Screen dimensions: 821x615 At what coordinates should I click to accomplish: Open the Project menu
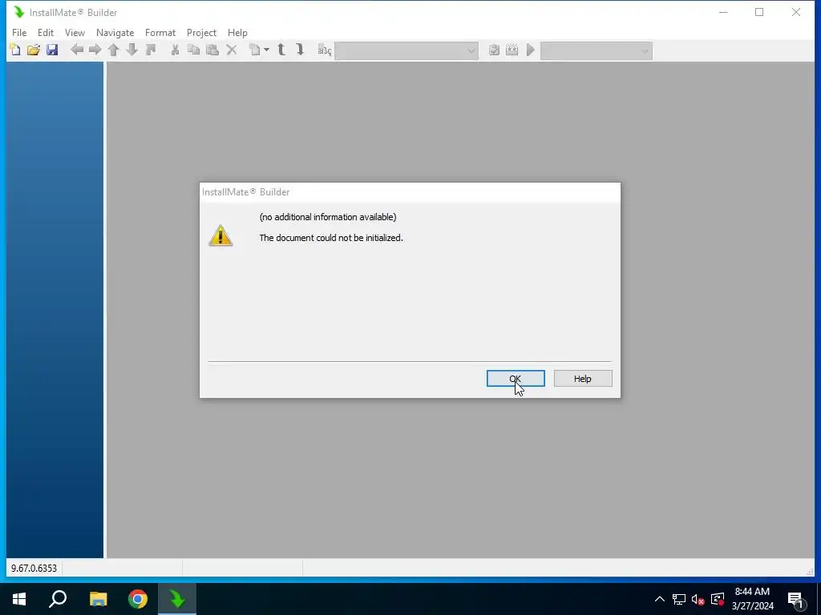201,32
